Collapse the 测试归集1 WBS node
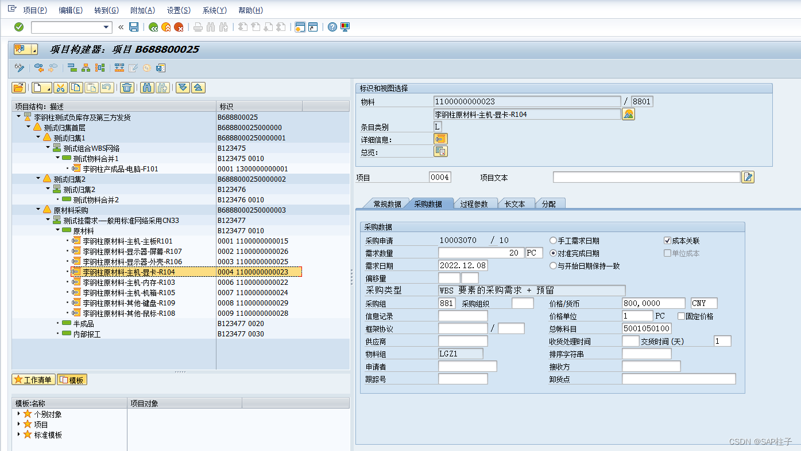 point(38,138)
